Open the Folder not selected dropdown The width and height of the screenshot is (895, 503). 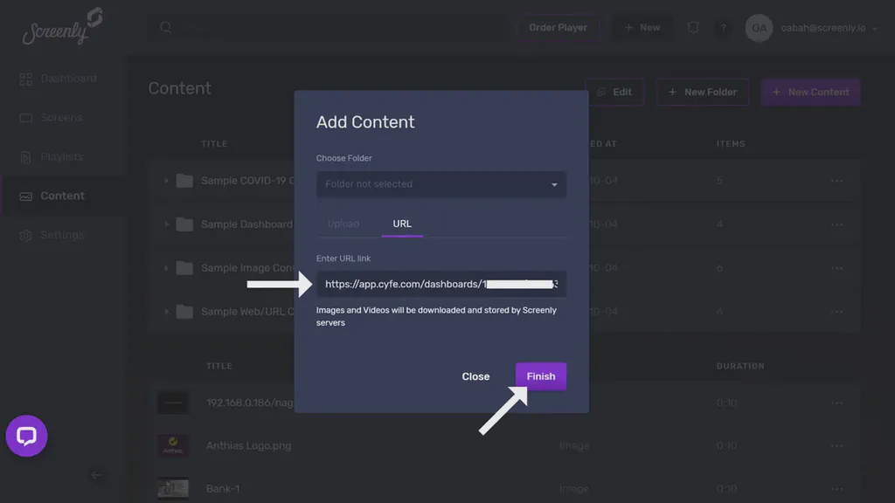[441, 184]
